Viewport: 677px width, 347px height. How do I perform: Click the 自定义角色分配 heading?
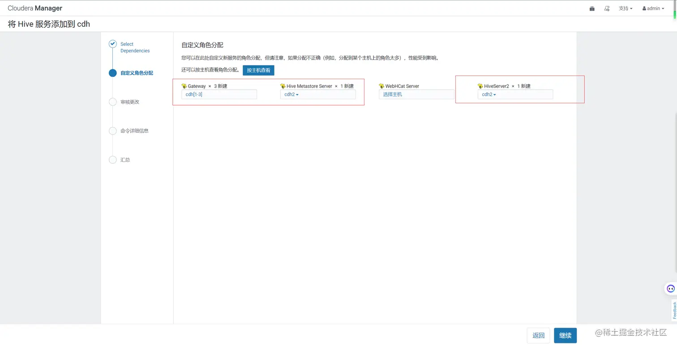pos(202,45)
